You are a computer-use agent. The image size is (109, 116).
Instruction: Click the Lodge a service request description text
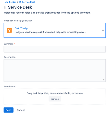50,32
